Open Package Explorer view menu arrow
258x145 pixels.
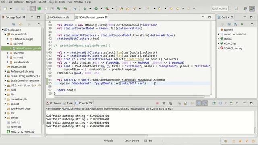coord(39,24)
